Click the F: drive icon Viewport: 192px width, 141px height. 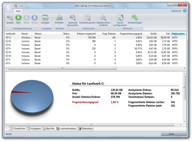(x=7, y=48)
